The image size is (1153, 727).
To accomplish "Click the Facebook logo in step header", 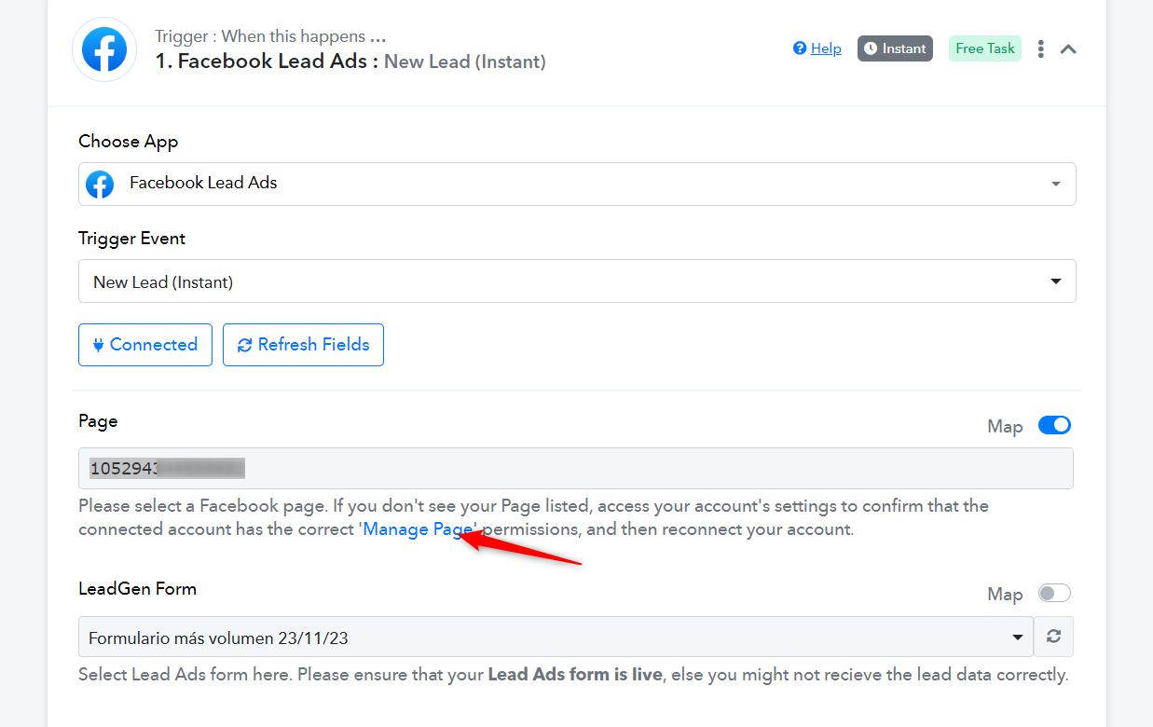I will point(104,49).
